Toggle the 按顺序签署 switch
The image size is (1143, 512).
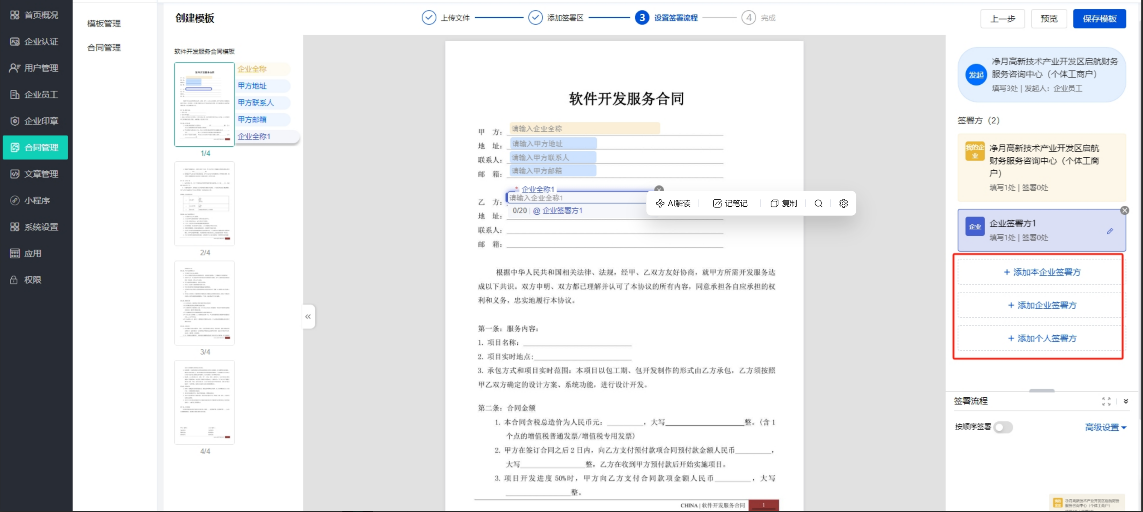coord(1003,427)
